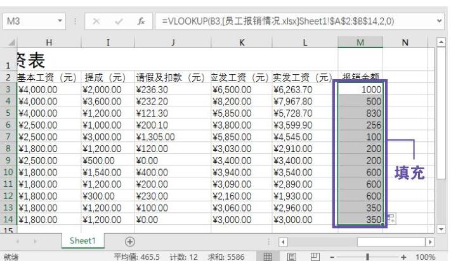Click cell M3 containing 1000

pos(360,89)
